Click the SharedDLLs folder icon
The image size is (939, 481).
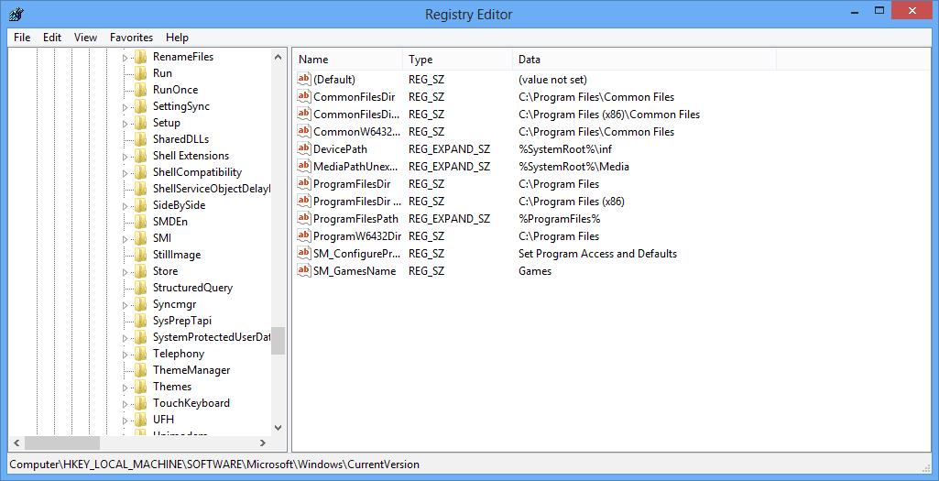point(141,139)
